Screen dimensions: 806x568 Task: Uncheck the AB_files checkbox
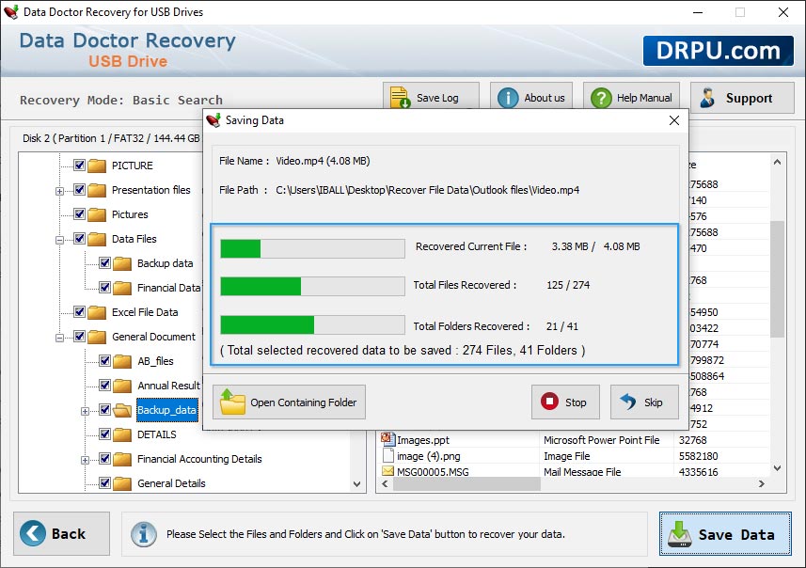coord(104,361)
